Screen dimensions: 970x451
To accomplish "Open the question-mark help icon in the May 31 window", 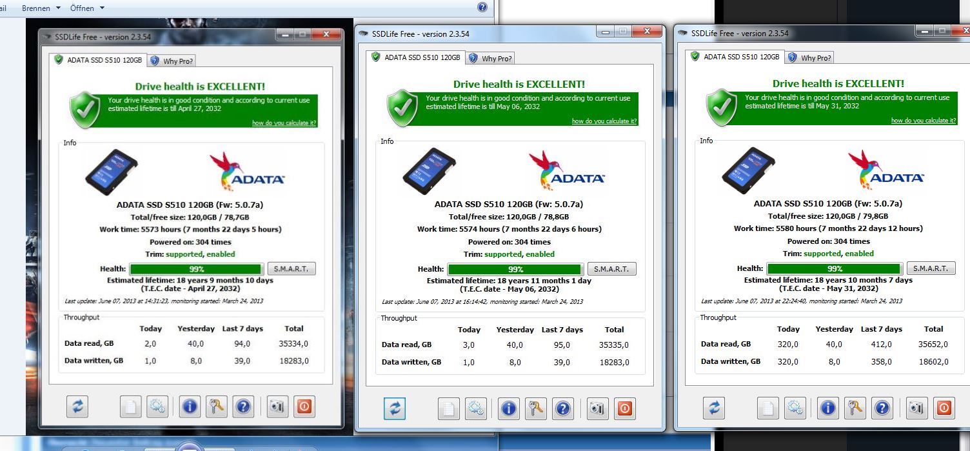I will (882, 408).
